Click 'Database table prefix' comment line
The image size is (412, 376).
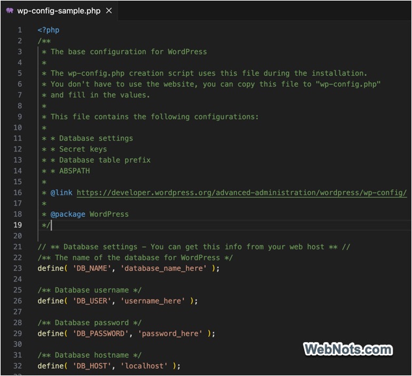click(x=105, y=160)
